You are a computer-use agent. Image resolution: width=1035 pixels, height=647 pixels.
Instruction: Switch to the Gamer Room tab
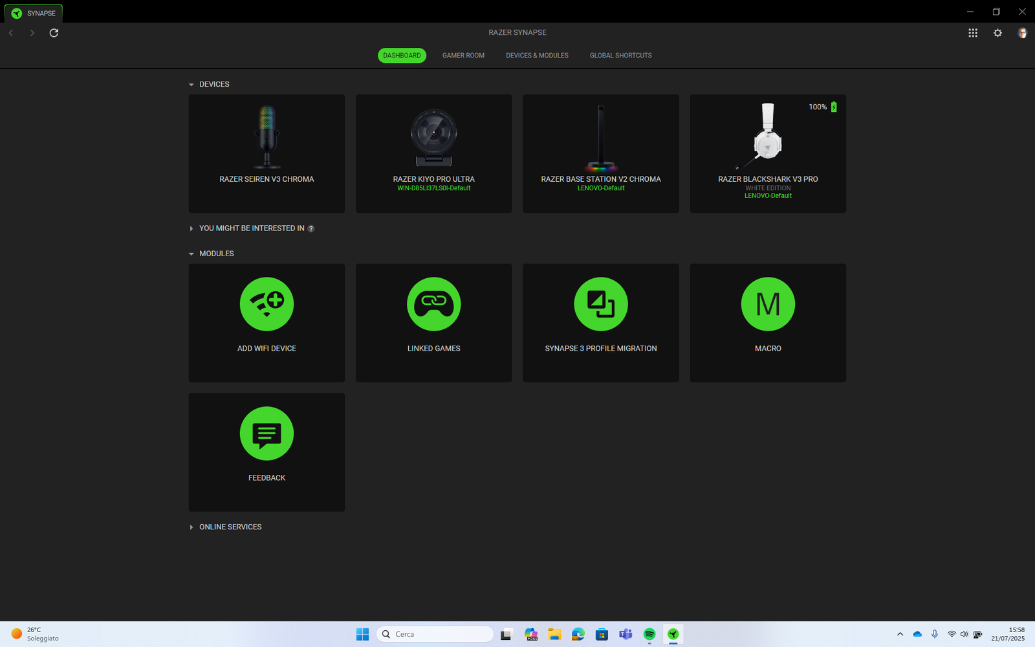(x=463, y=56)
